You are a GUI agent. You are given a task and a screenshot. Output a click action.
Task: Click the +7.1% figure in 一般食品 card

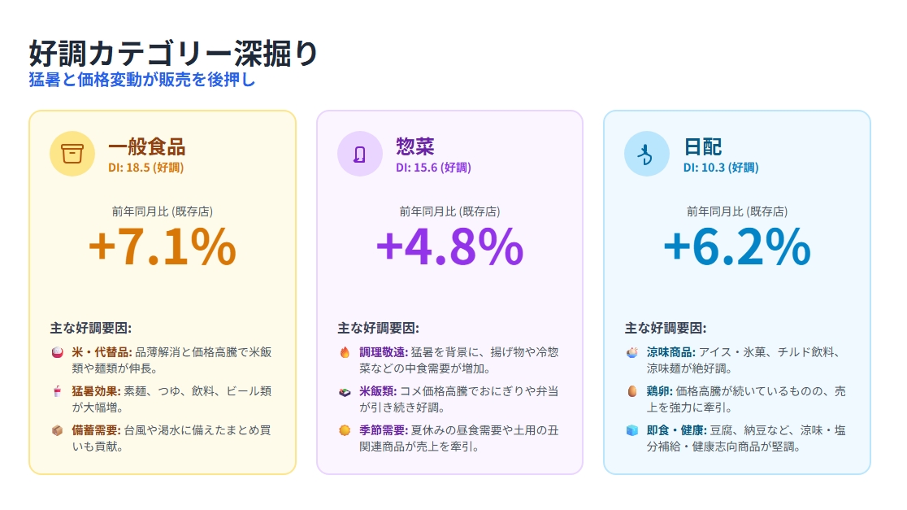[x=163, y=246]
